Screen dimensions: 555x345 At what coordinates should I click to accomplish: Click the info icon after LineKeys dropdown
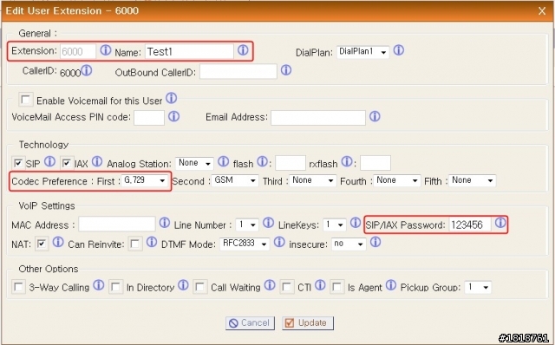356,223
